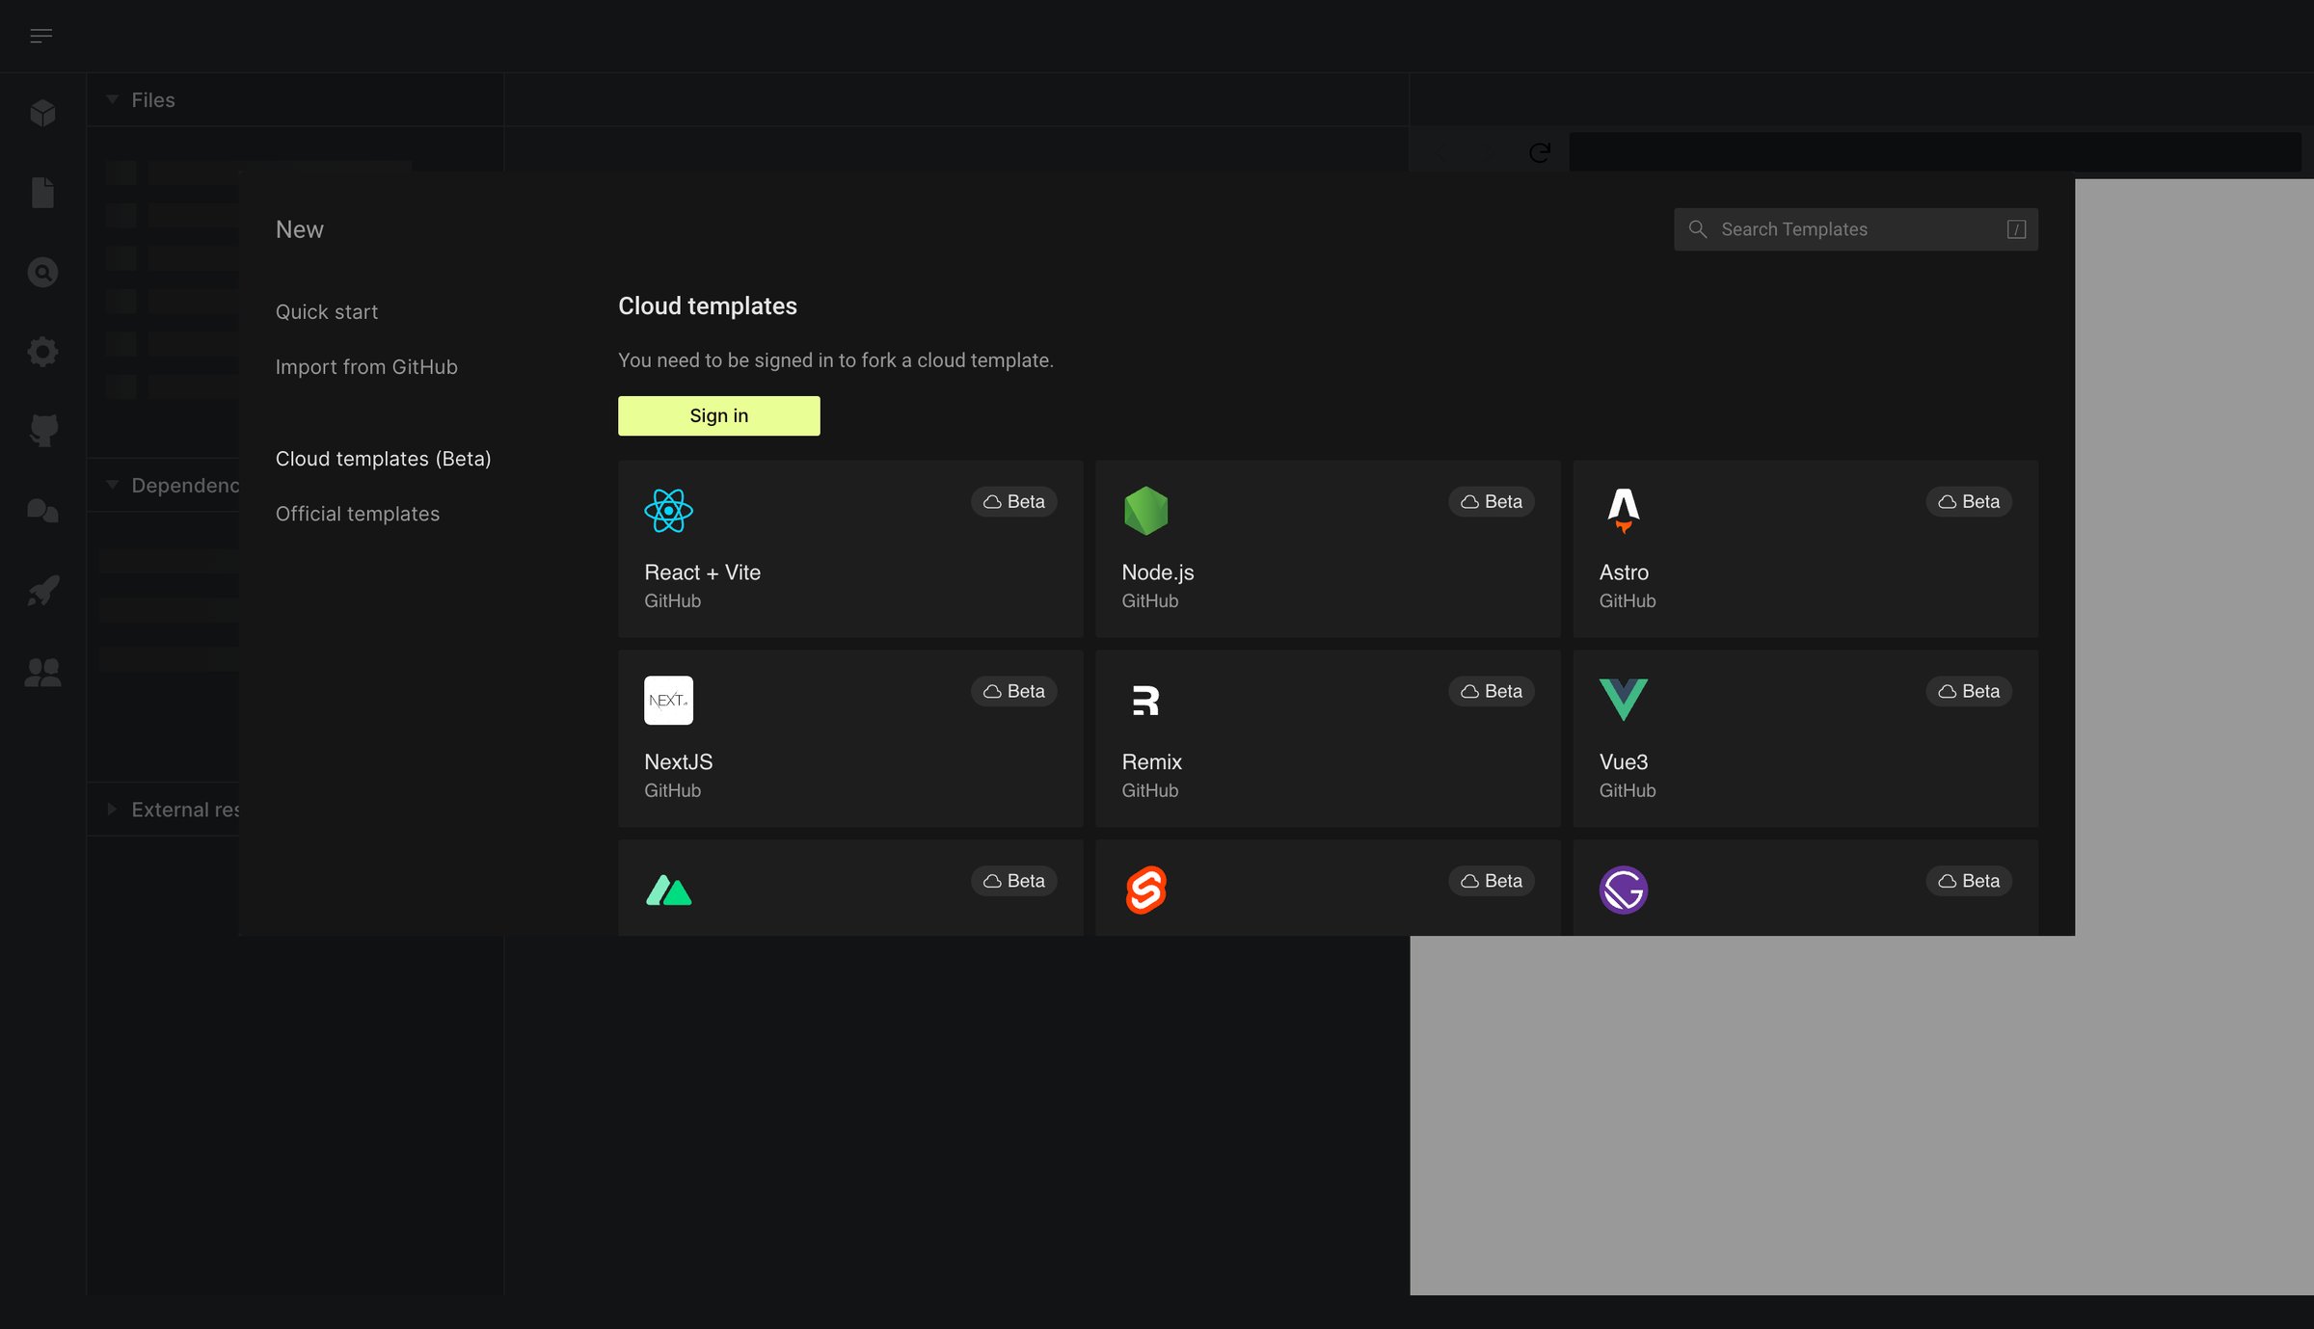Click the React logo icon
The width and height of the screenshot is (2314, 1329).
tap(668, 511)
